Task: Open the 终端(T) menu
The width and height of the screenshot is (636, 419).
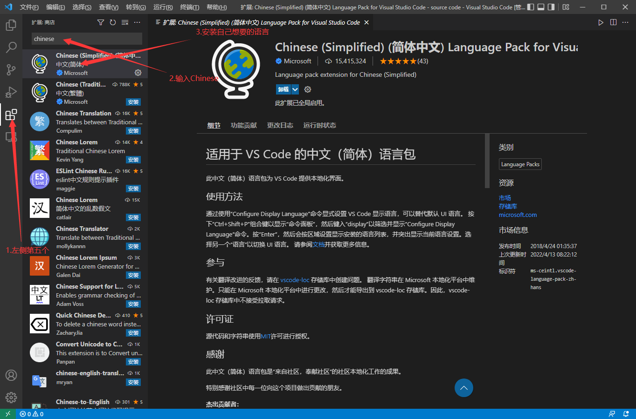Action: (189, 7)
